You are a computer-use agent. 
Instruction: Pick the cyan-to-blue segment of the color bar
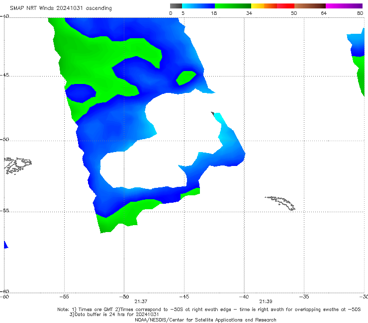pos(198,6)
